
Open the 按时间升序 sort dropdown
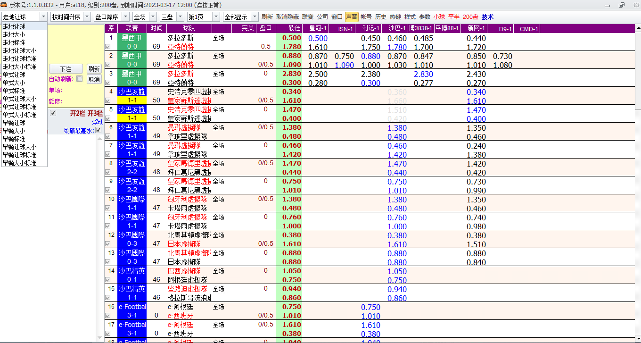(87, 17)
